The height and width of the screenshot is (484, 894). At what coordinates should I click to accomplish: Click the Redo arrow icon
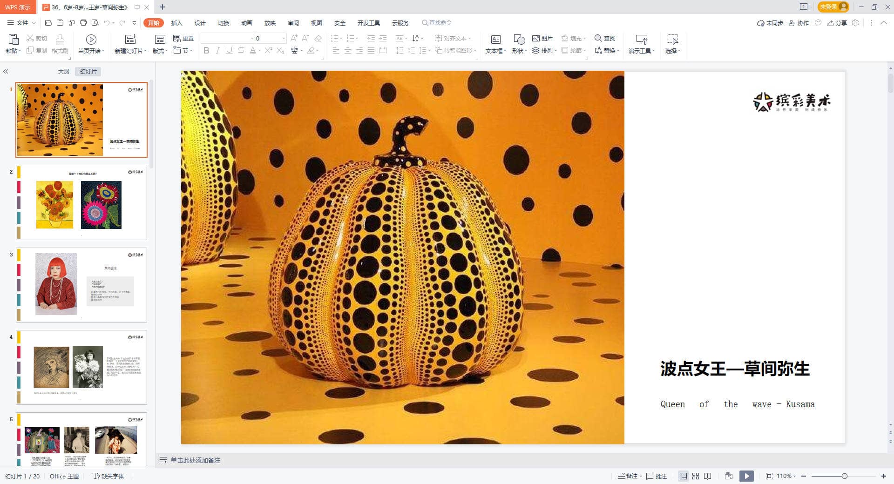coord(122,23)
